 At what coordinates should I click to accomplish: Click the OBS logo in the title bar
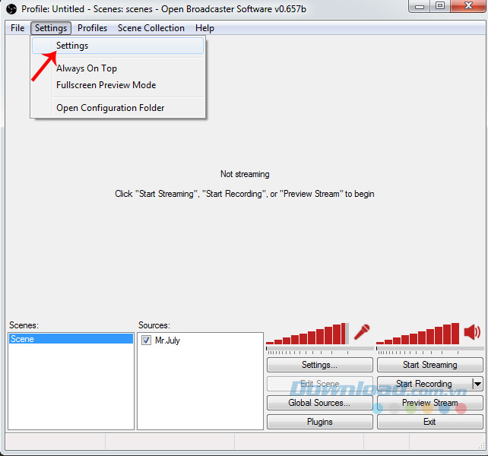click(x=11, y=8)
